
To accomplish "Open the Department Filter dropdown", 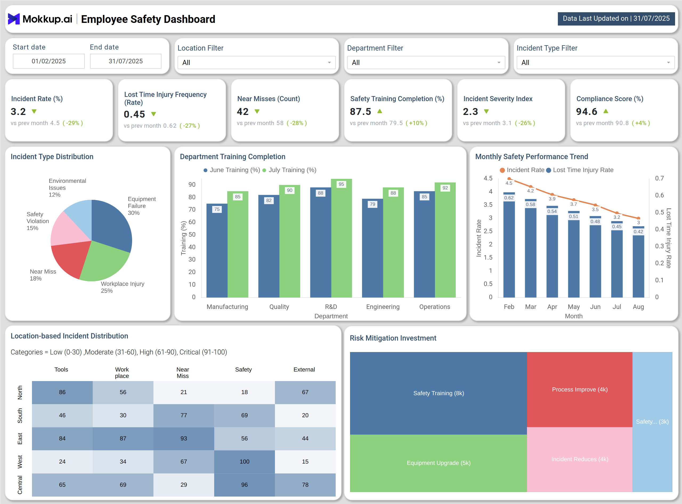I will [x=426, y=63].
